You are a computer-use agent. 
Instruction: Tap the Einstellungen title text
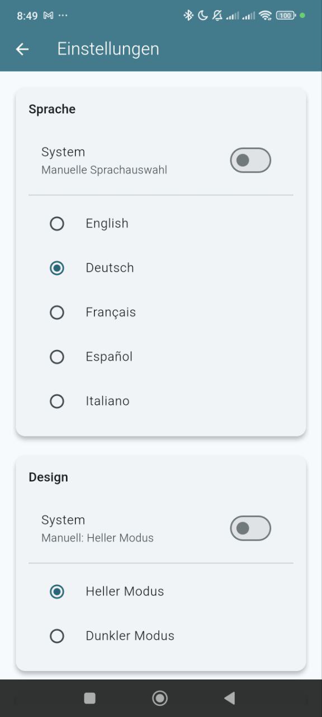(108, 49)
